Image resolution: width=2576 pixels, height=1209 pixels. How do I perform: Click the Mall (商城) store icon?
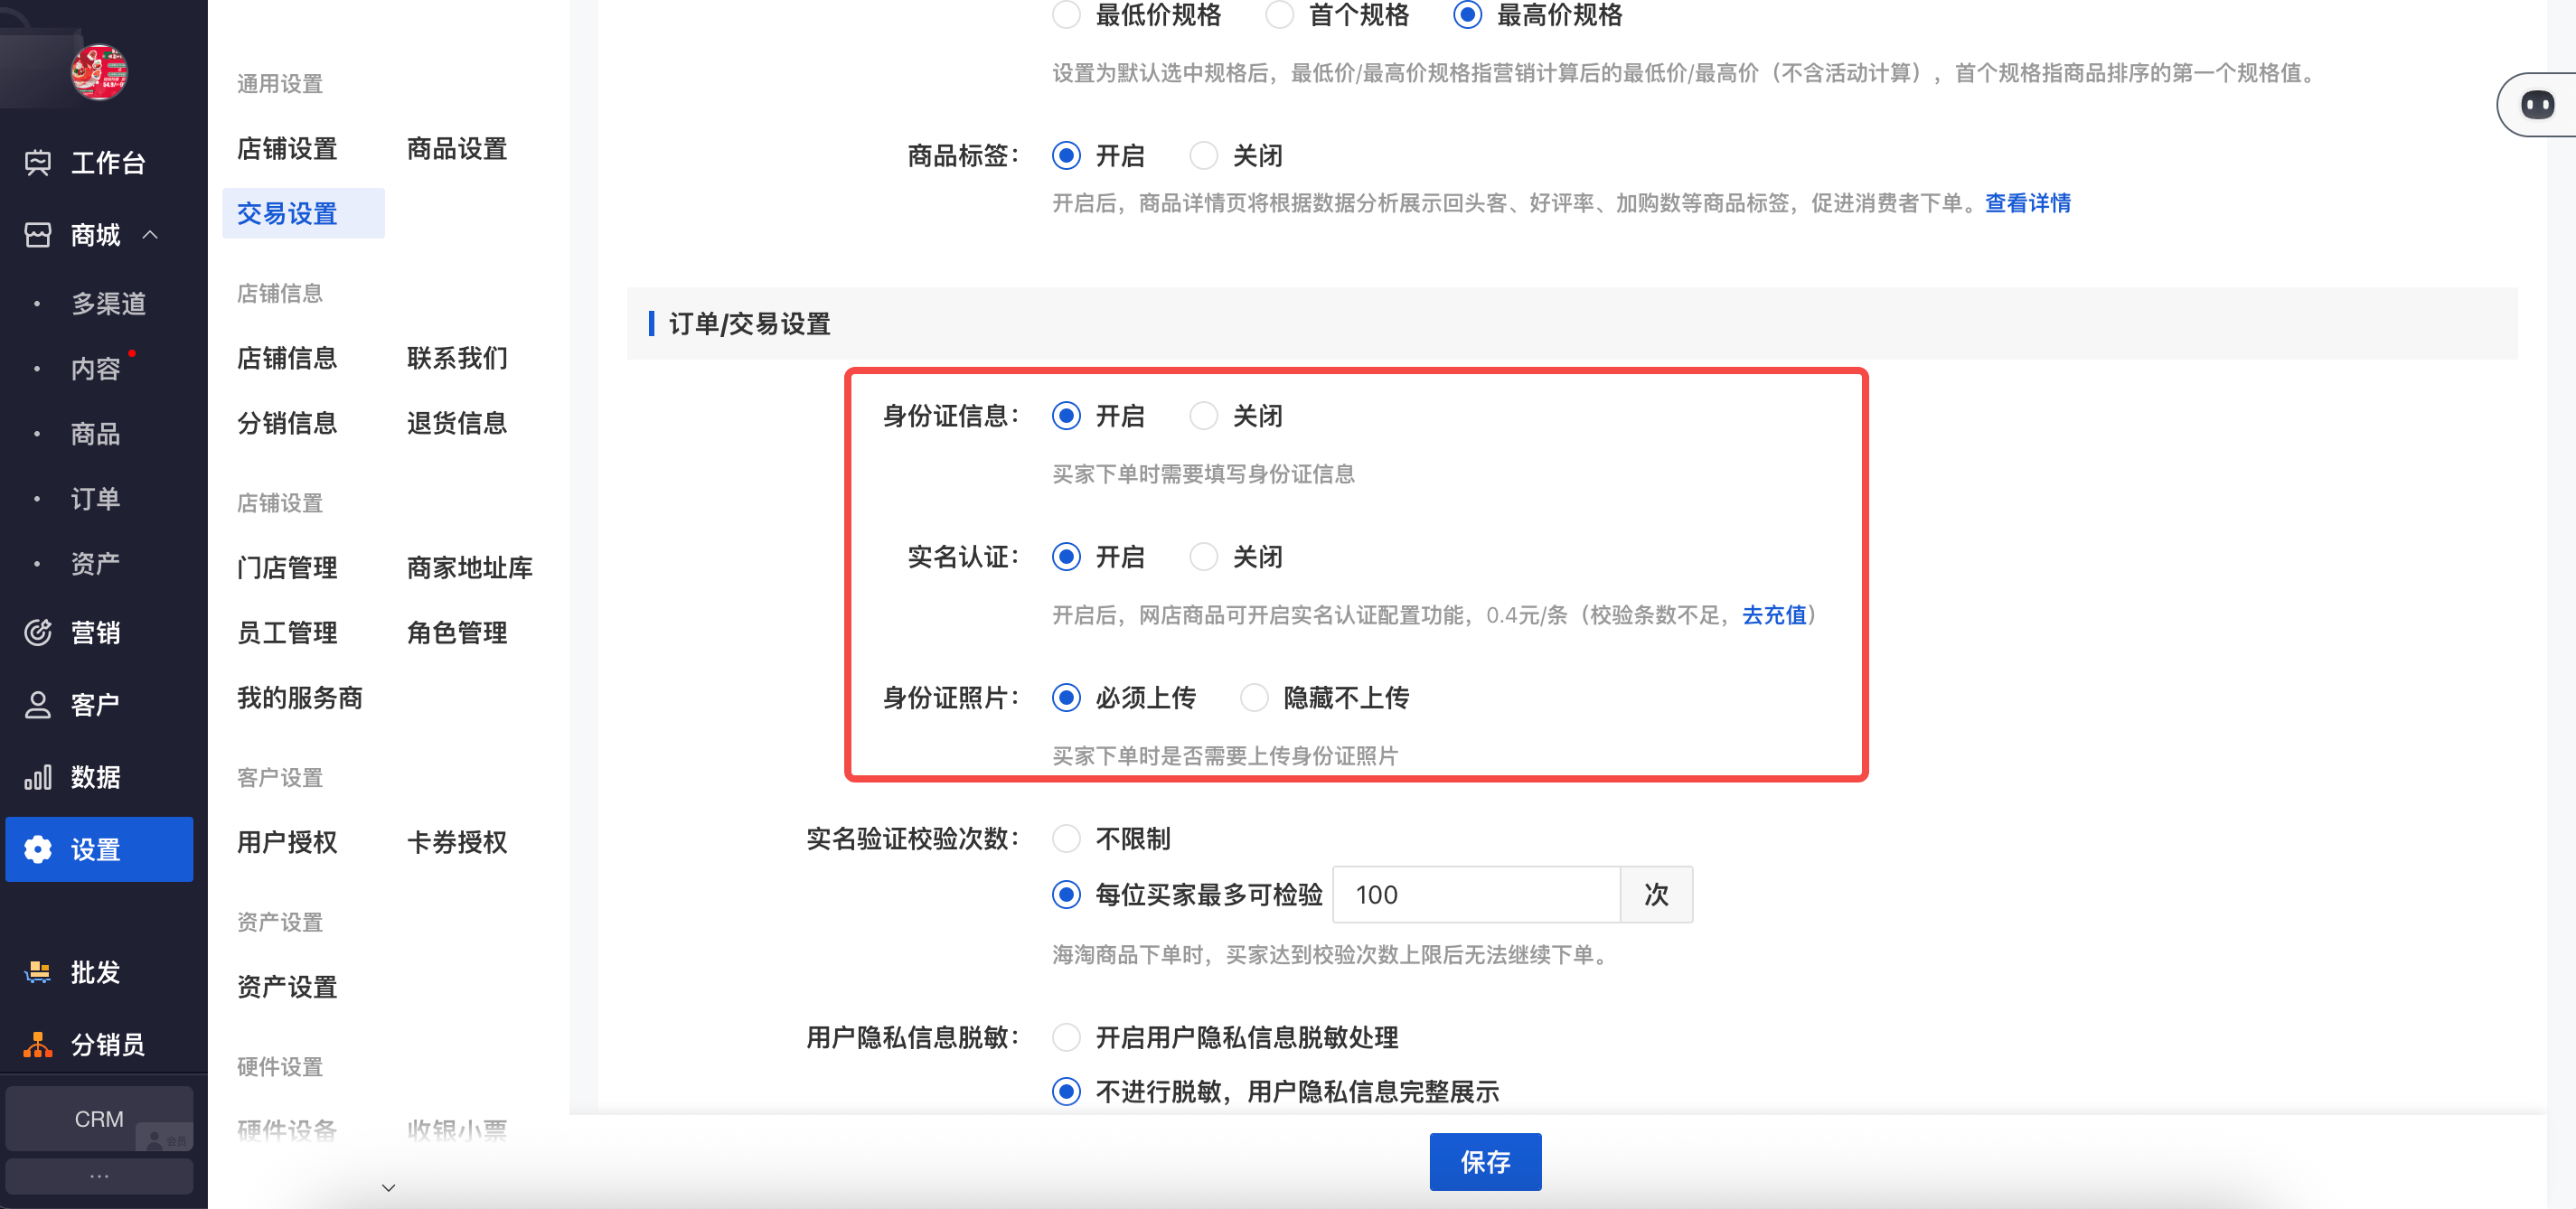37,235
